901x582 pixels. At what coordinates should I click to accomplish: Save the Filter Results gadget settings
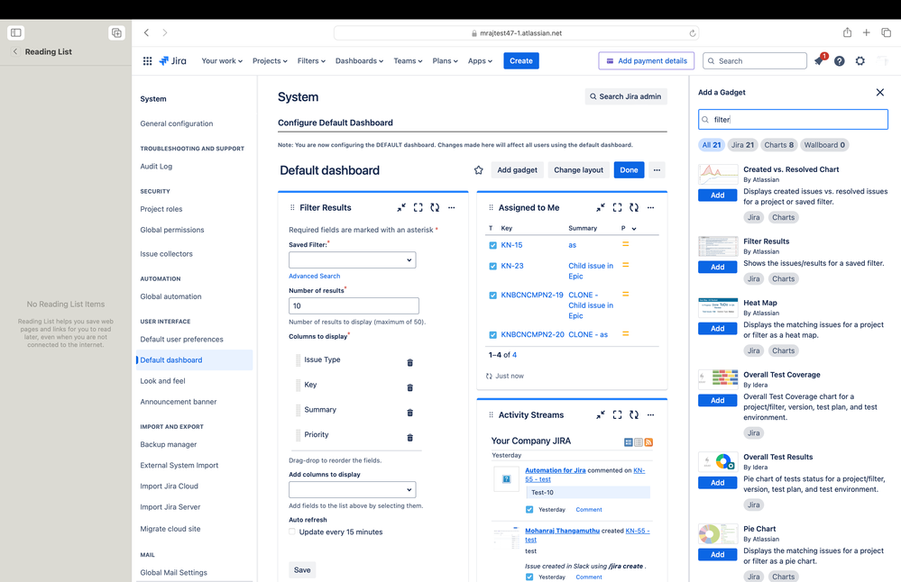point(302,570)
